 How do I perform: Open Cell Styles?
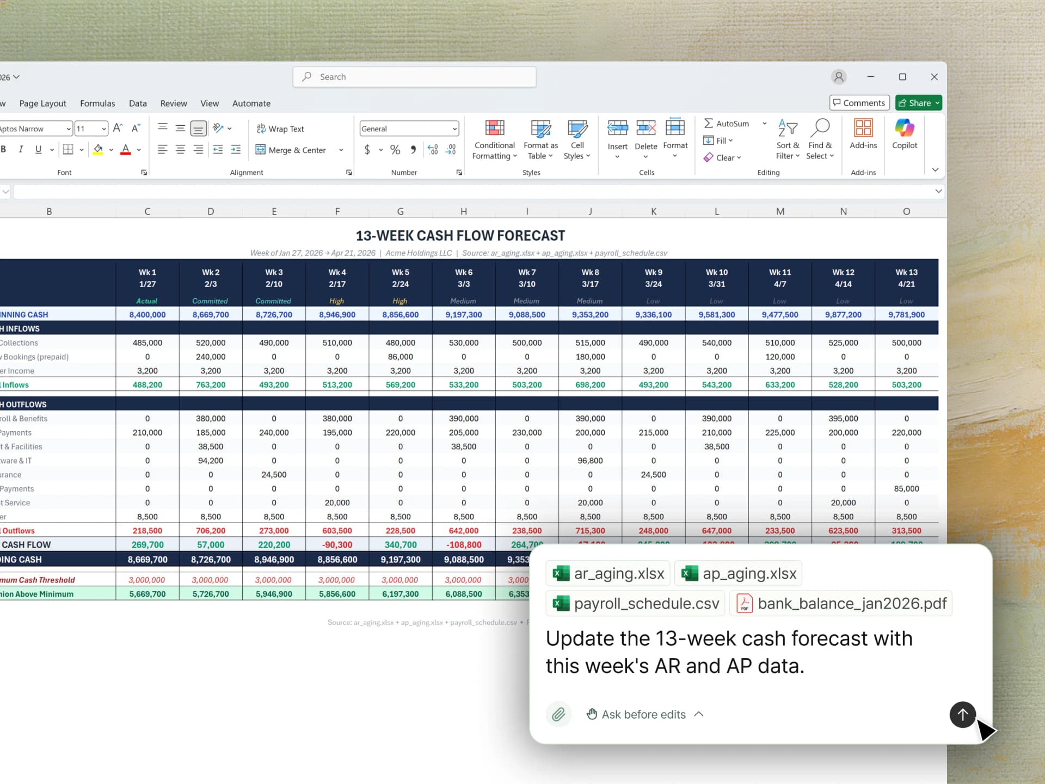(x=576, y=139)
